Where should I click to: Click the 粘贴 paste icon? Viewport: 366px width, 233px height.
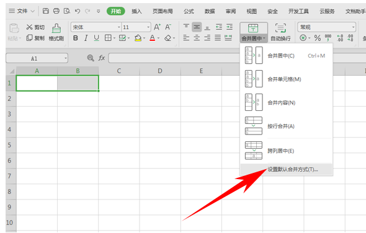(14, 29)
